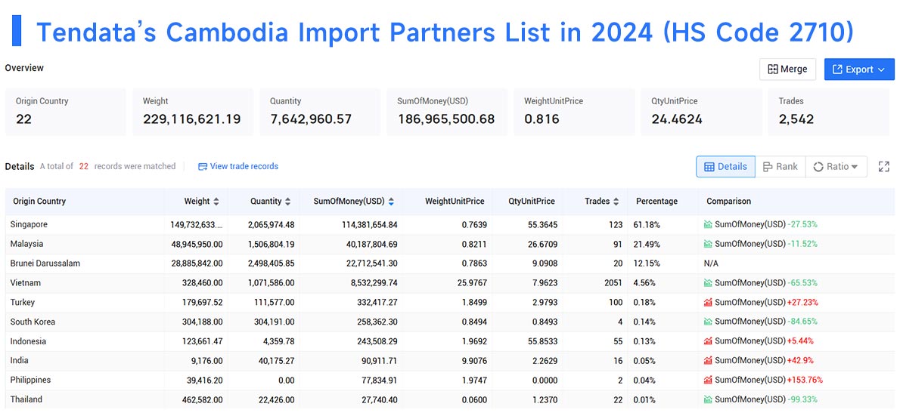Viewport: 900px width, 416px height.
Task: Click the India comparison trend icon
Action: (708, 361)
